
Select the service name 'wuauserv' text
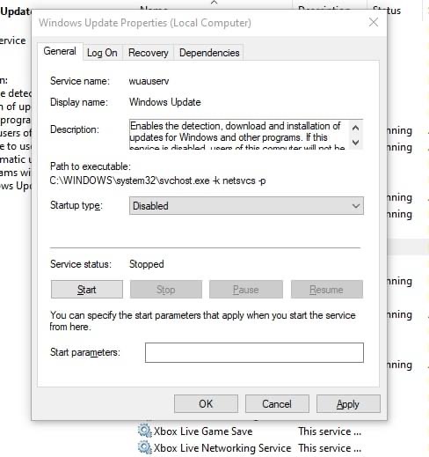click(149, 81)
